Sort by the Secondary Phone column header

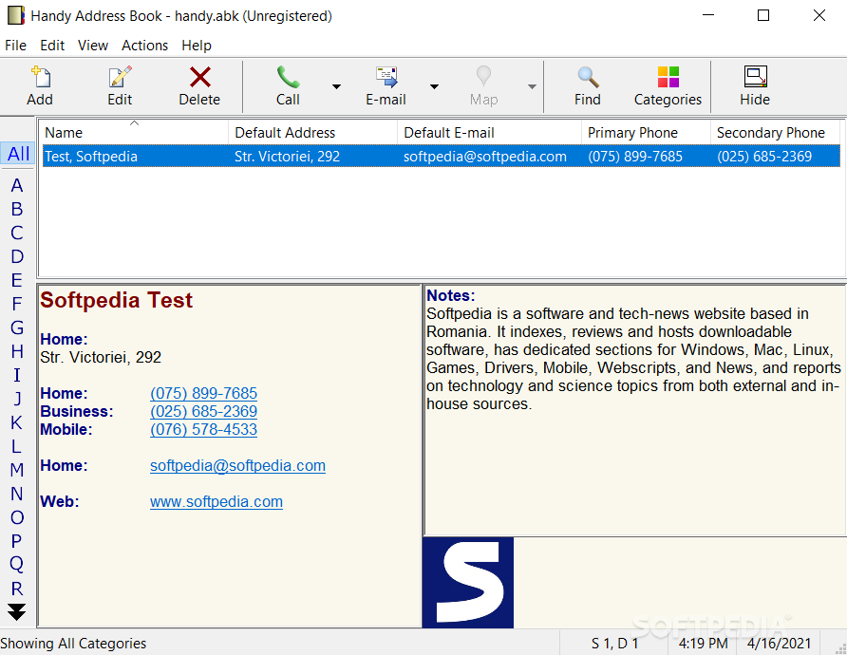click(x=776, y=132)
